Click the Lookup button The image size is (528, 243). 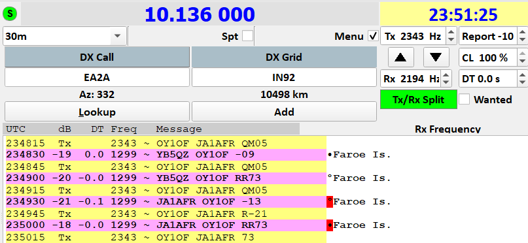(97, 112)
